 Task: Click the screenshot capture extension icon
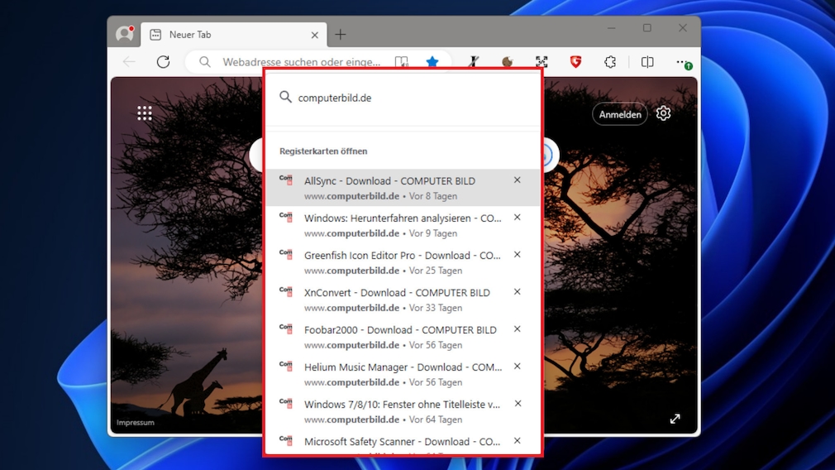pyautogui.click(x=542, y=62)
